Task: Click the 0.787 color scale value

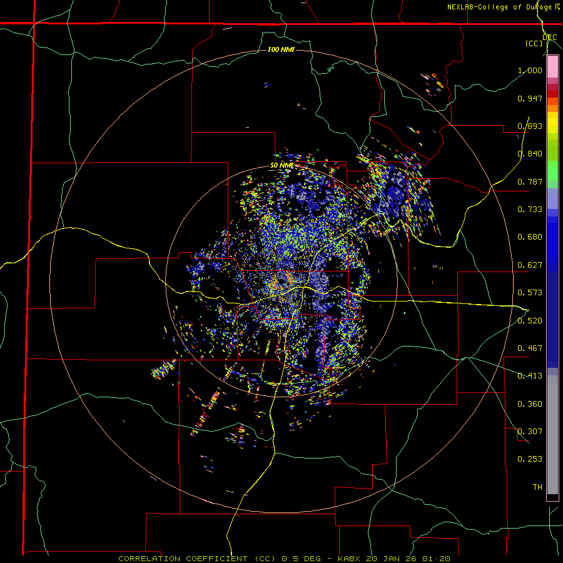Action: click(x=530, y=181)
